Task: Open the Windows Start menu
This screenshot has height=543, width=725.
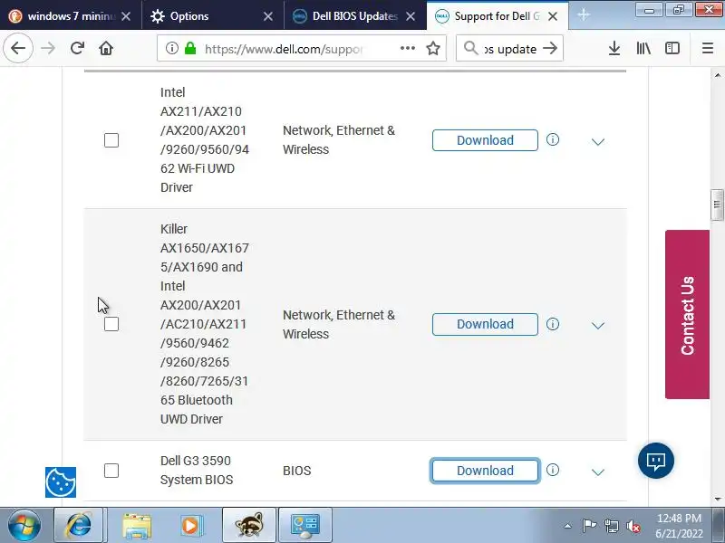Action: (24, 525)
